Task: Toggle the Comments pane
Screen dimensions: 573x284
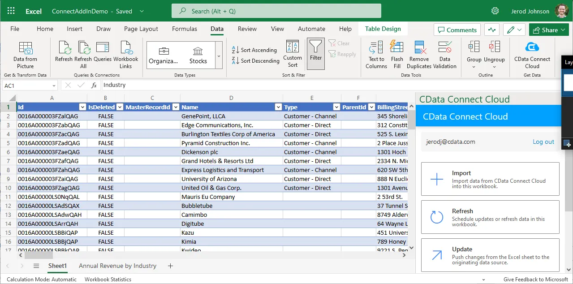Action: click(x=457, y=29)
